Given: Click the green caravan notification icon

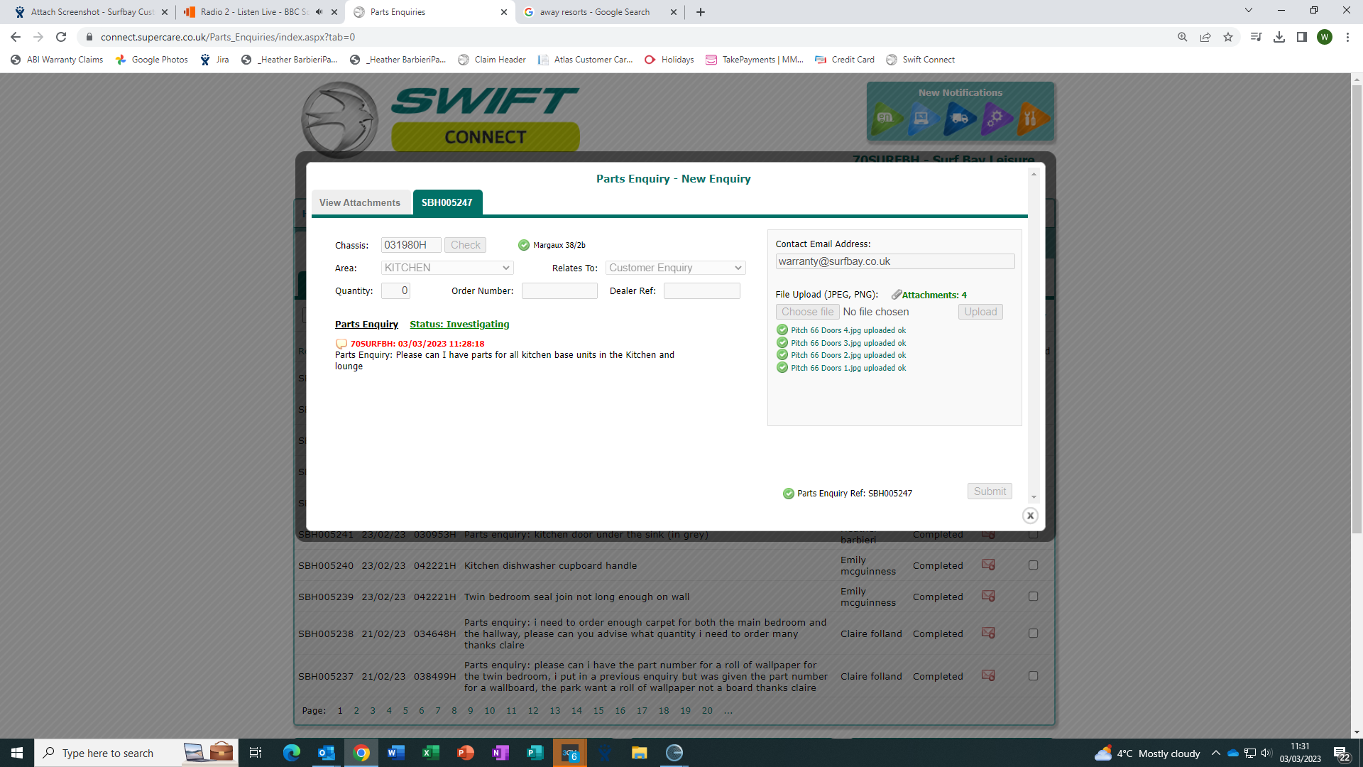Looking at the screenshot, I should tap(887, 119).
